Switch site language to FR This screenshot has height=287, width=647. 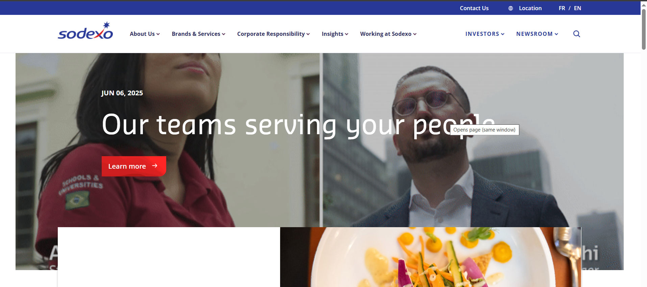[x=562, y=8]
